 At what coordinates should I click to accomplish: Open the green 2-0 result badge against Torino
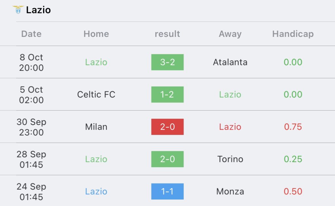point(167,159)
